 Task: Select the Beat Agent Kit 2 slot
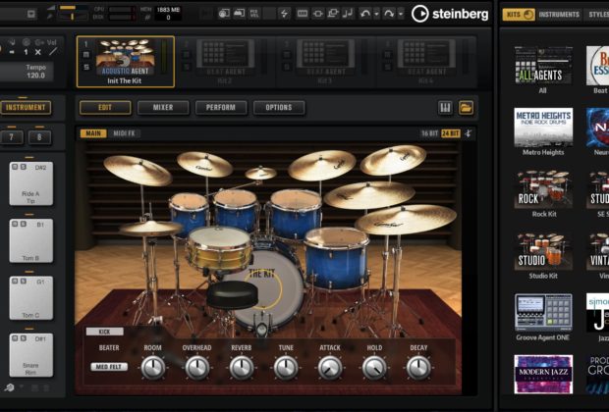tap(225, 62)
